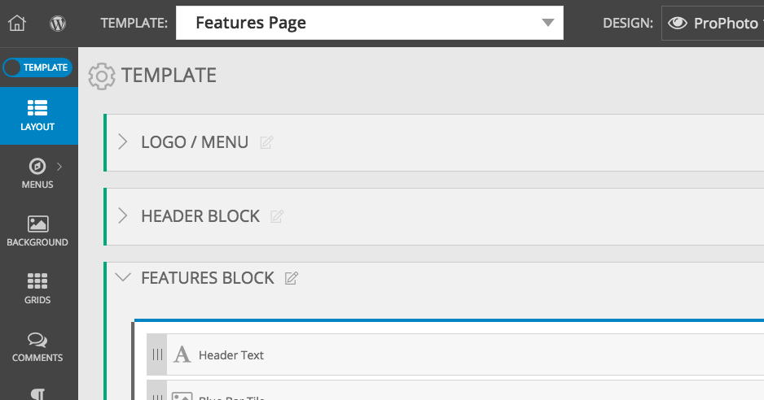This screenshot has height=400, width=764.
Task: Click the eye icon next to ProPhoto design
Action: coord(678,23)
